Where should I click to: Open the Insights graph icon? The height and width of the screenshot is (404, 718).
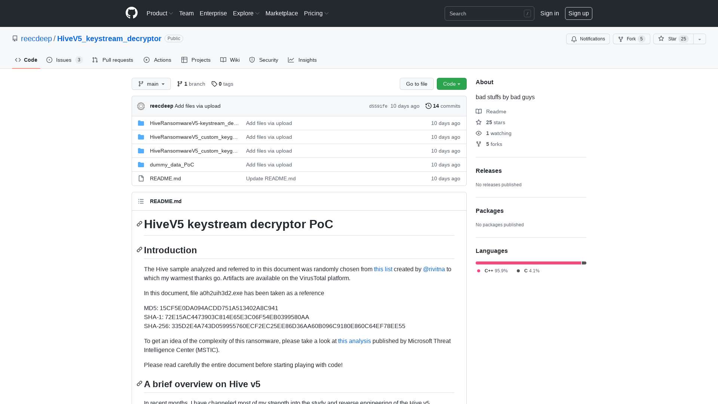291,60
